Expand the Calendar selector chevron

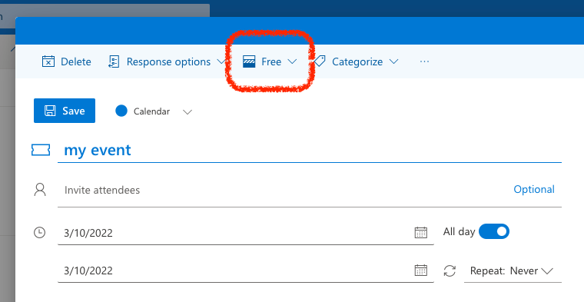(x=187, y=111)
